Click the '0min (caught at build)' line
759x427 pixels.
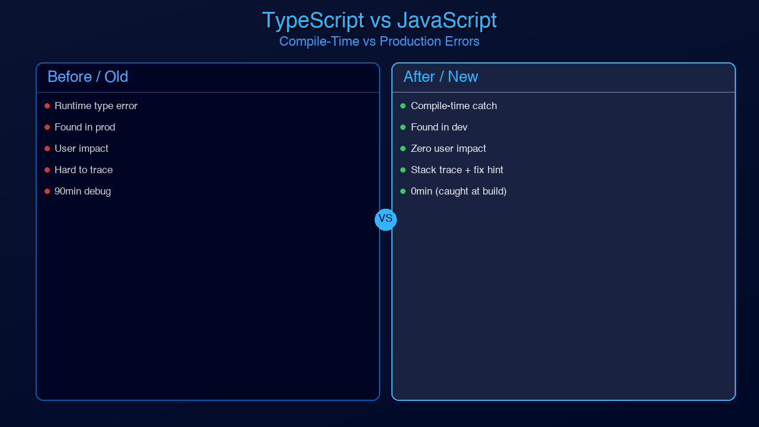pos(458,192)
